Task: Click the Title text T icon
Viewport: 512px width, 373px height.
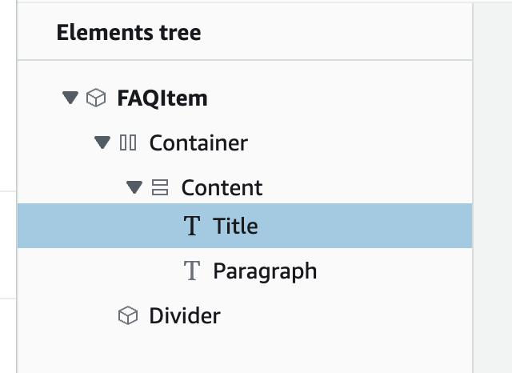Action: click(192, 226)
